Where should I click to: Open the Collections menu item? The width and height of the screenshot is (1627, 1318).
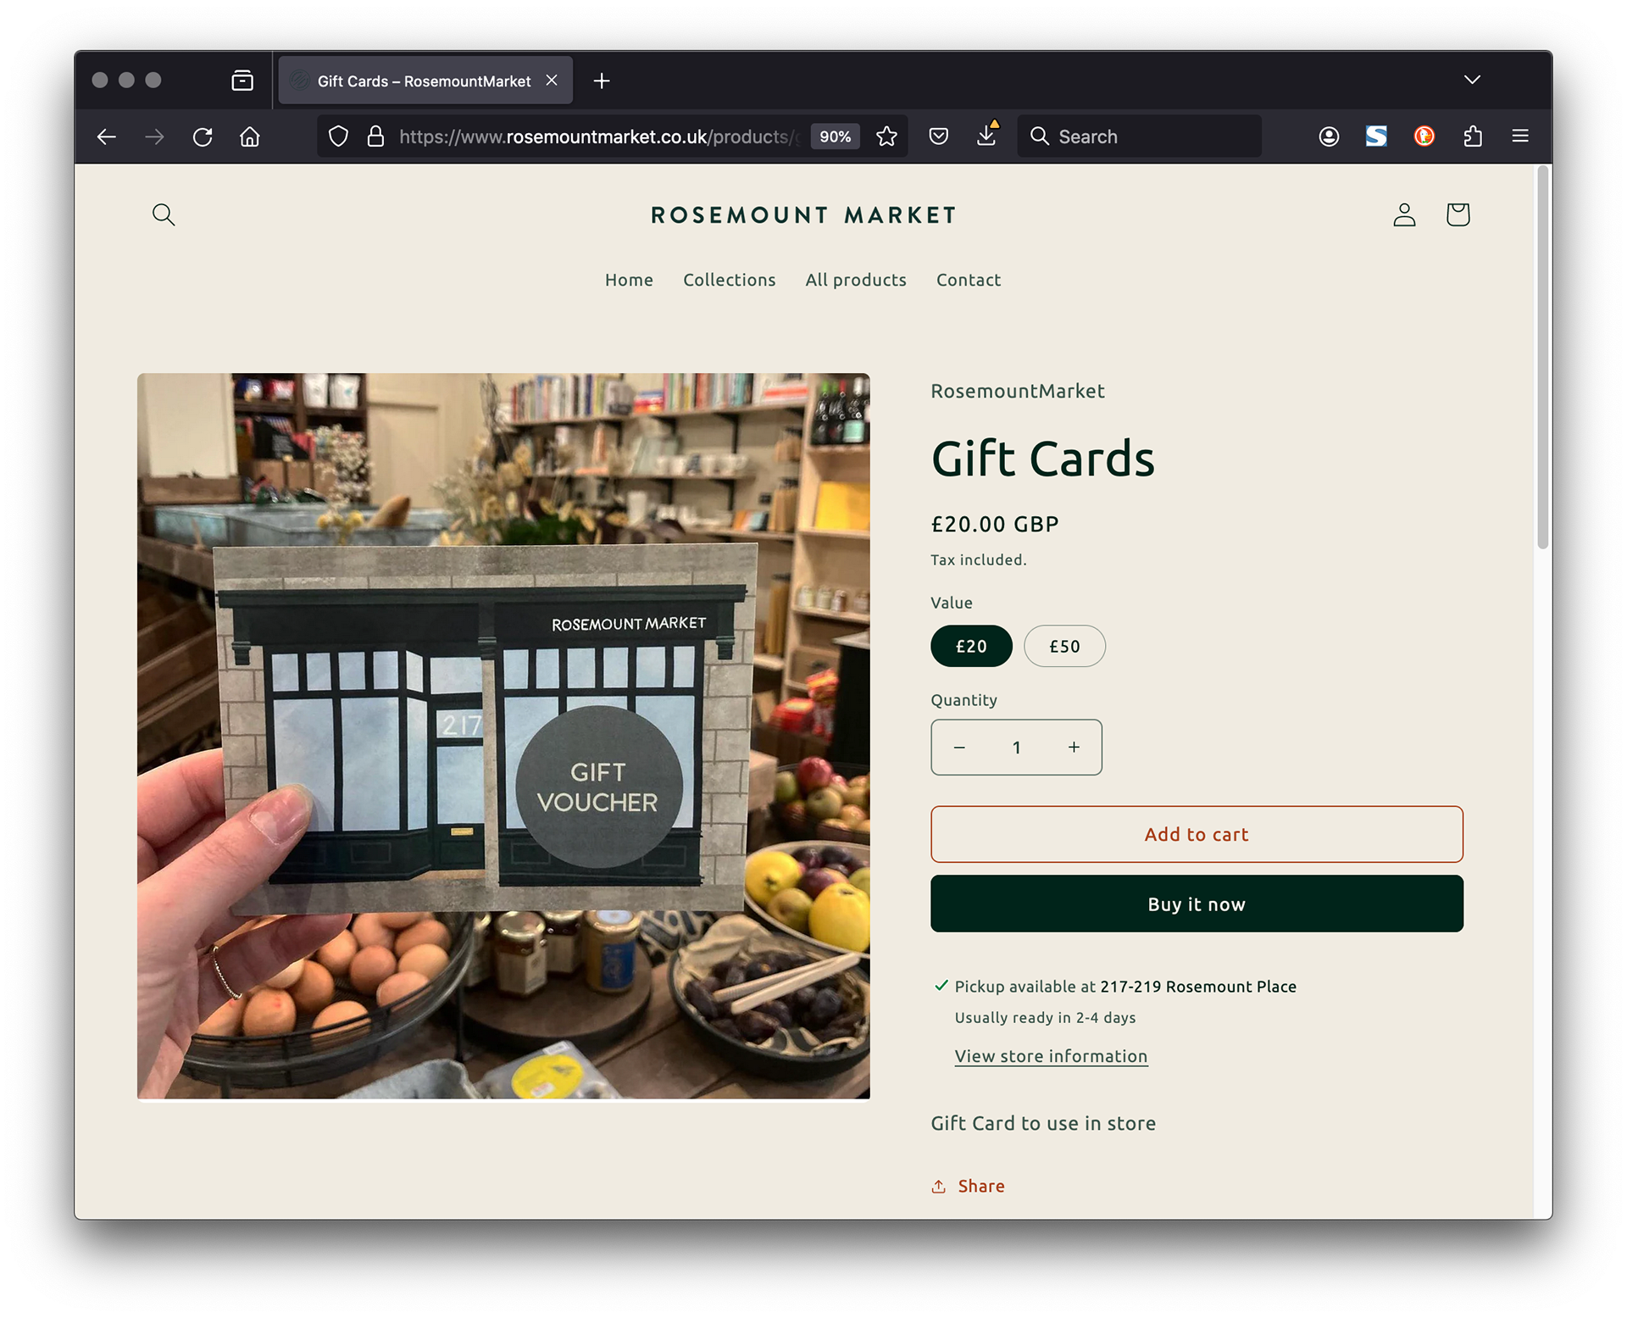point(729,280)
